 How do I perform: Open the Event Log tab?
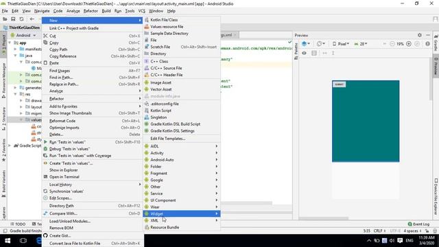pyautogui.click(x=418, y=224)
